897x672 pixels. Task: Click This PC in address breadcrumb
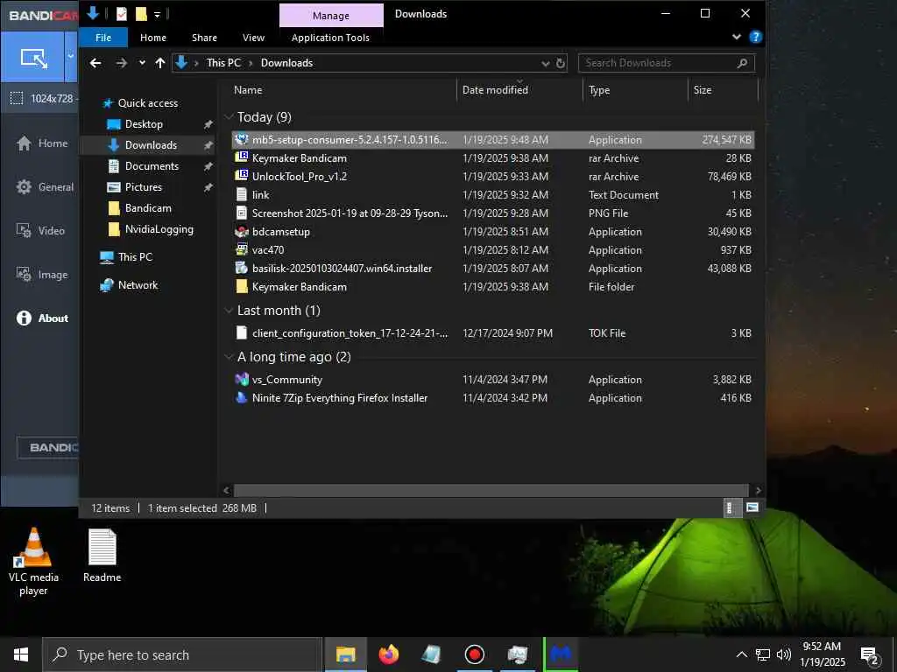(x=223, y=63)
